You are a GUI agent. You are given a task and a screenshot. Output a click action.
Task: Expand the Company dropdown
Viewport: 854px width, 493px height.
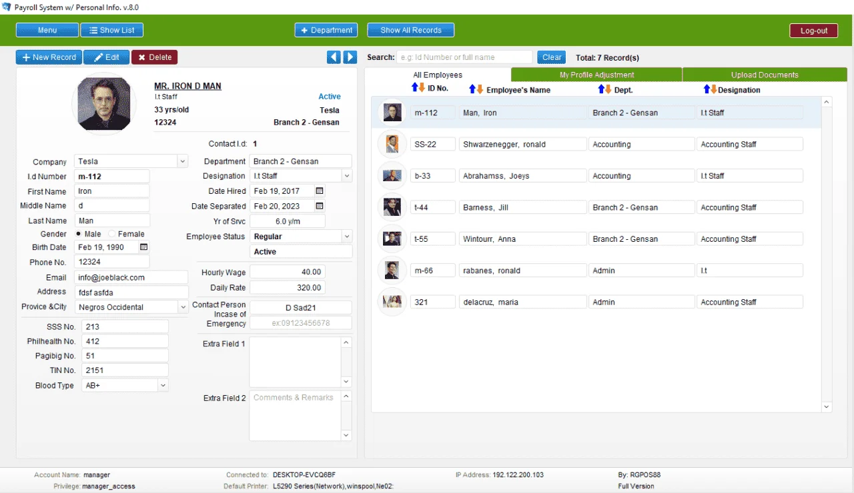click(x=182, y=161)
